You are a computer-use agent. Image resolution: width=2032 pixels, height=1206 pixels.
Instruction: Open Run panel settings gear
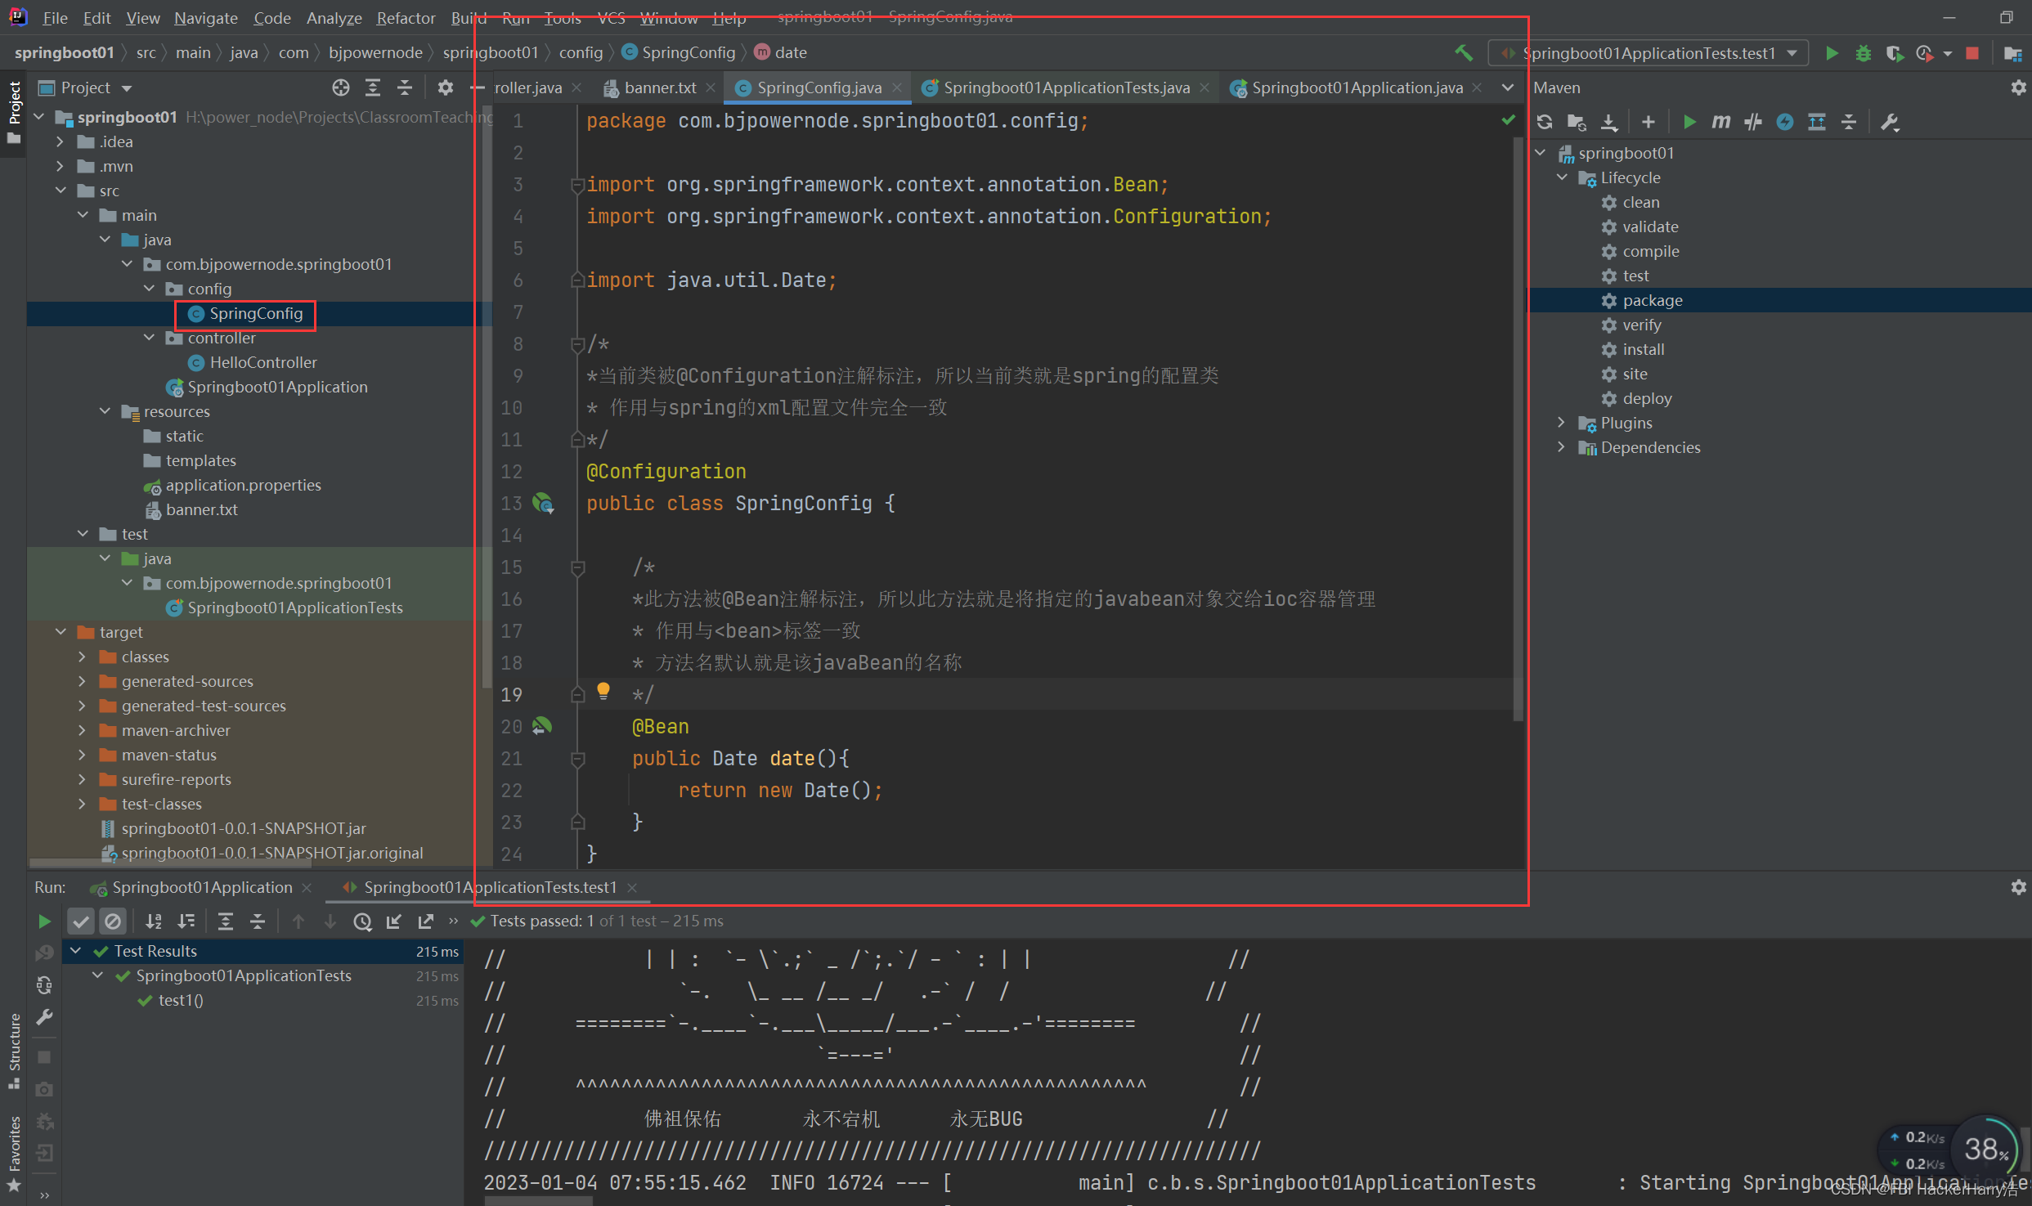point(2018,887)
